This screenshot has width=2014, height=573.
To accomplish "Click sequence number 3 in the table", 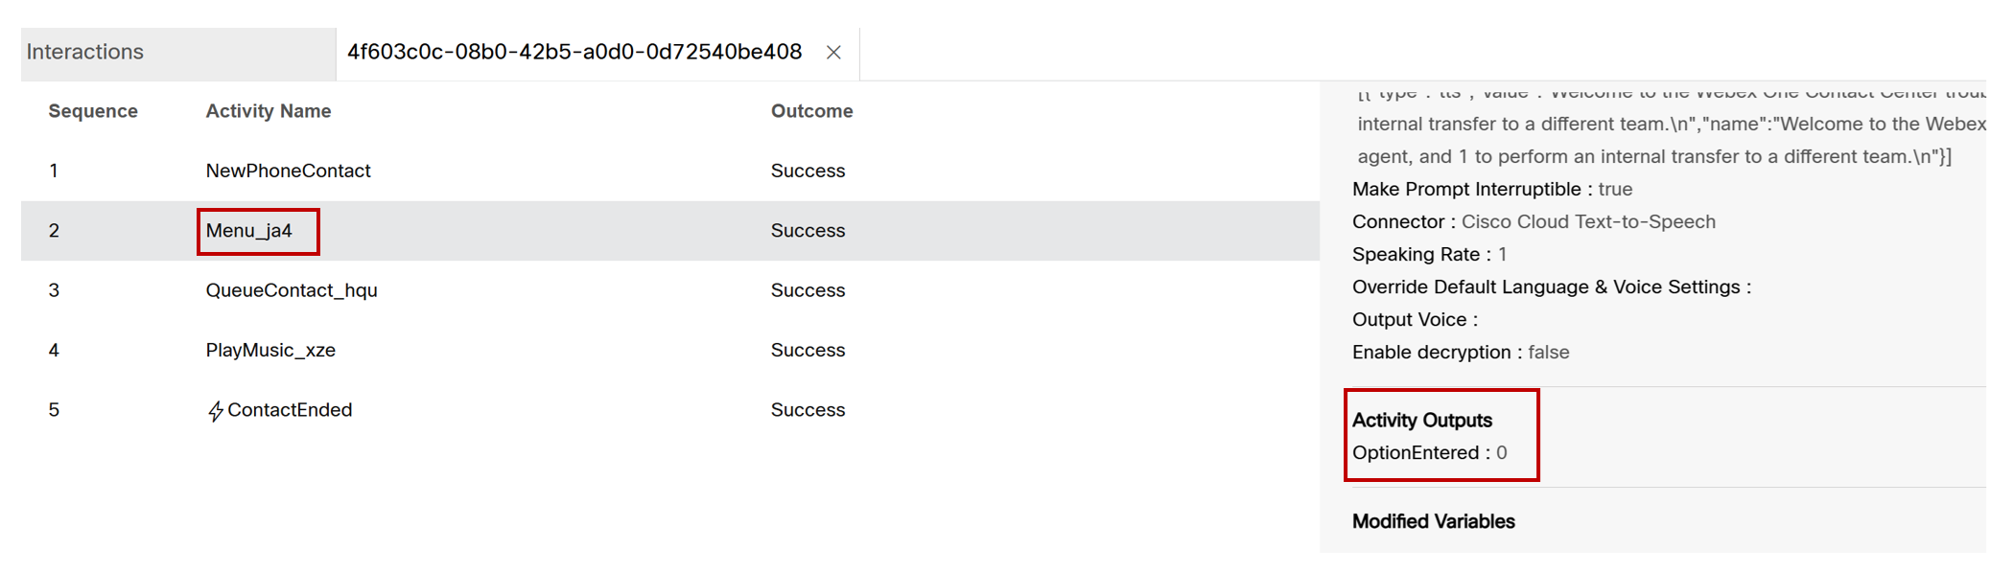I will tap(54, 290).
